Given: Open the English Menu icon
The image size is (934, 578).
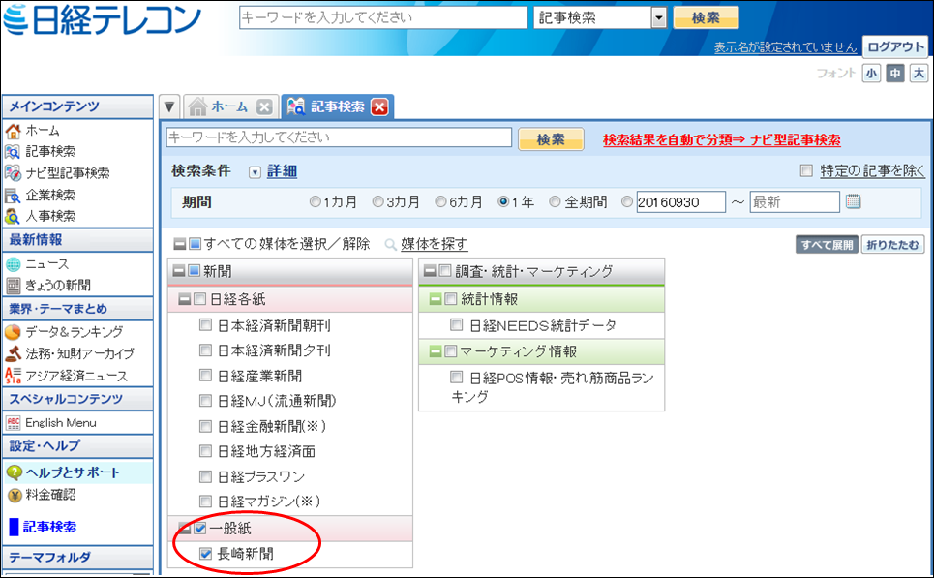Looking at the screenshot, I should coord(13,423).
